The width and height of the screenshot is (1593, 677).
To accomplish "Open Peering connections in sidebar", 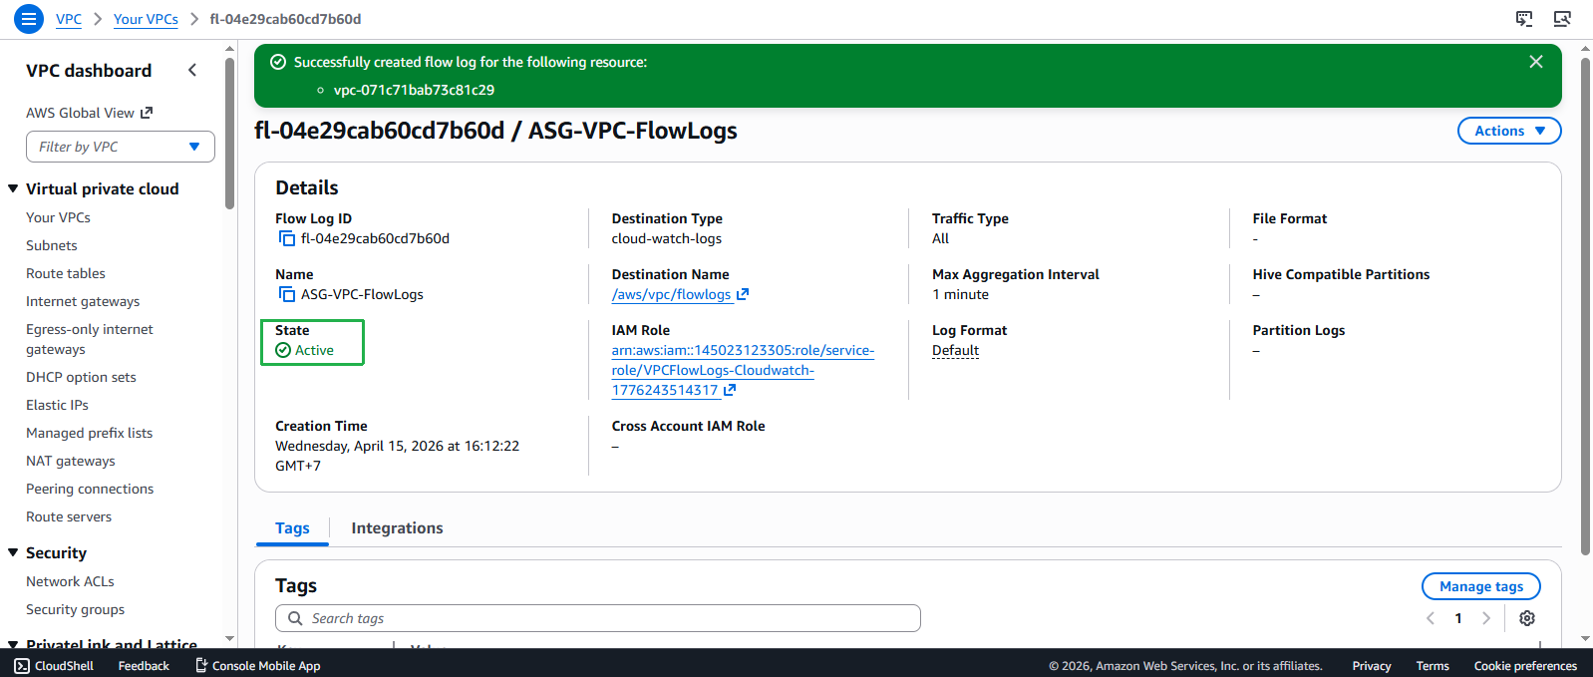I will click(90, 489).
